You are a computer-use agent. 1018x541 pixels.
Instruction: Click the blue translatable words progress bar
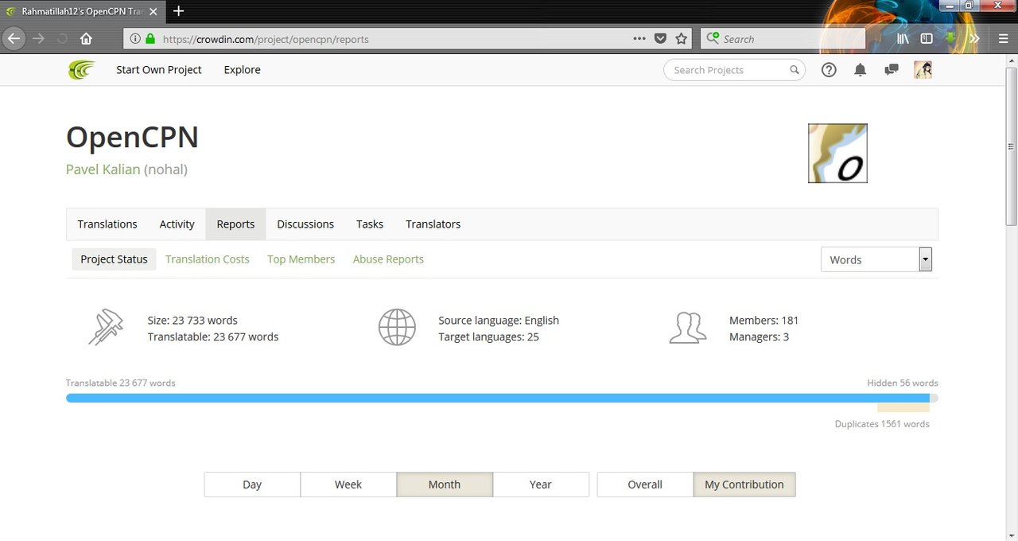click(x=498, y=398)
